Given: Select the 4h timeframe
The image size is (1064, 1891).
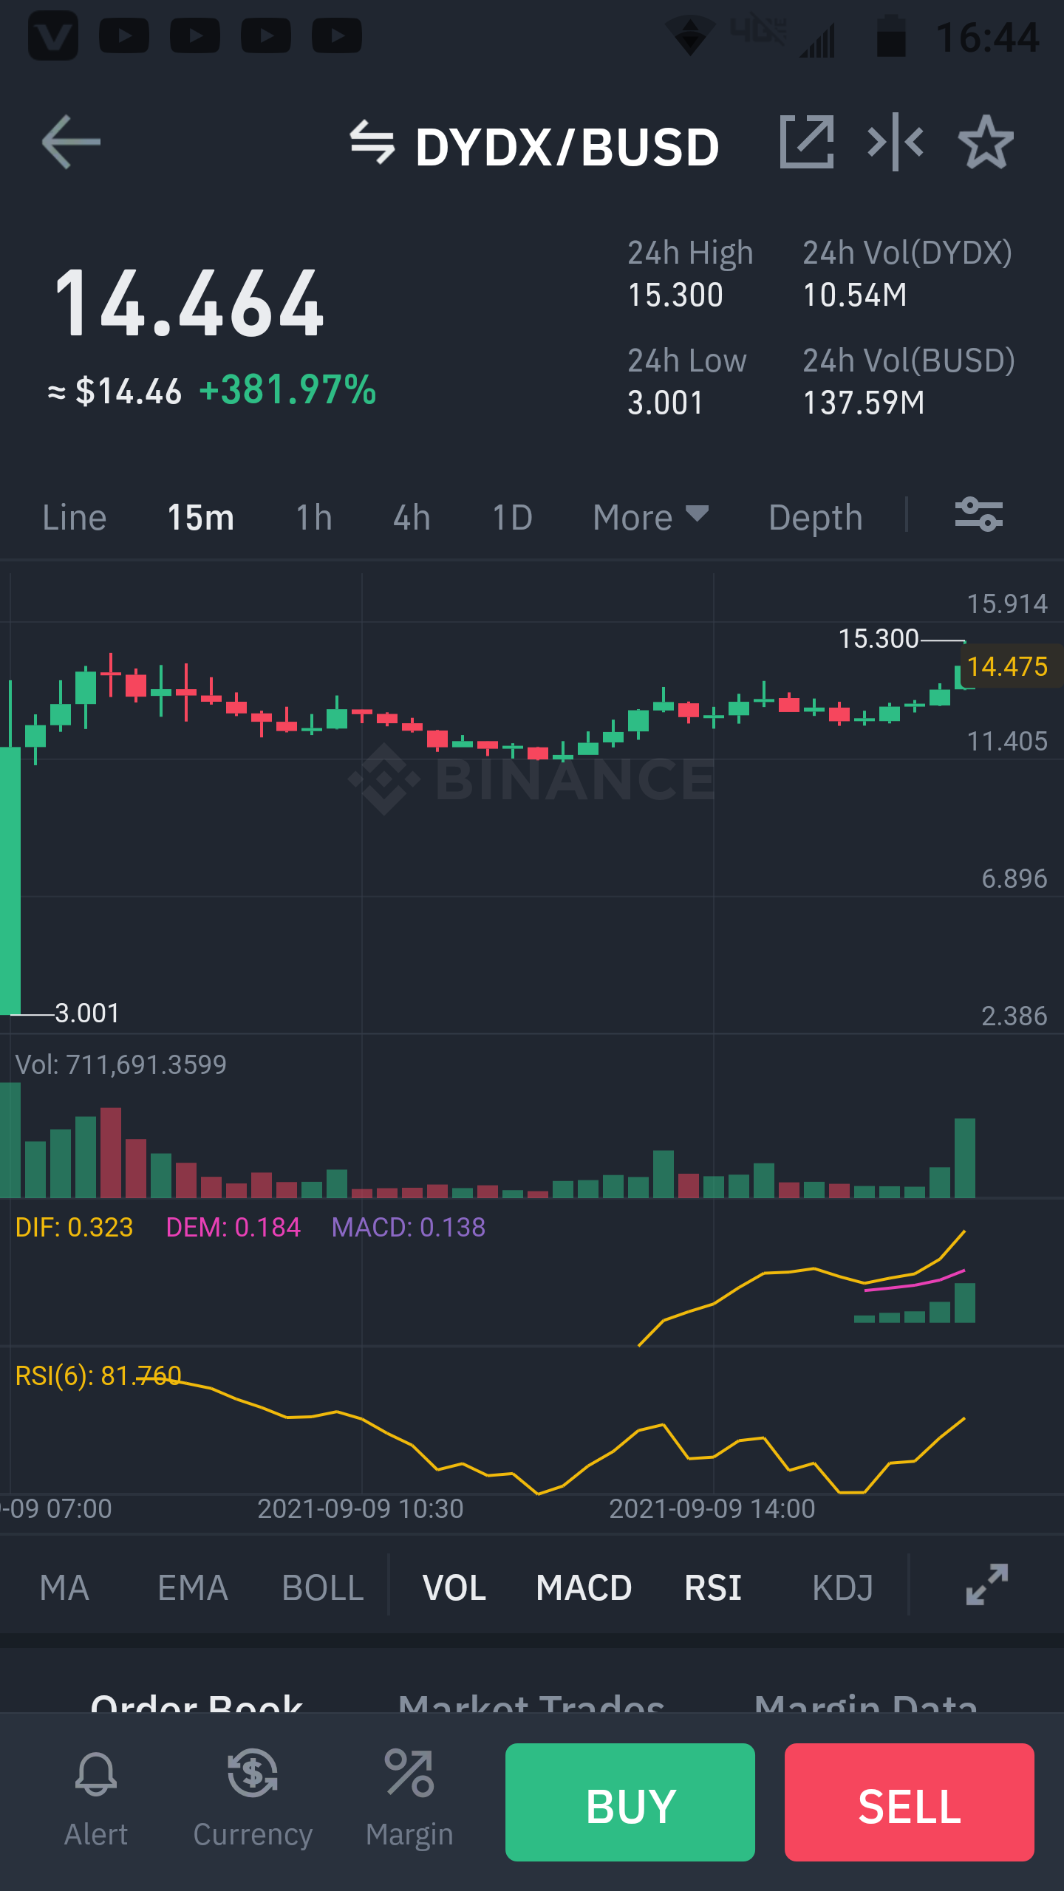Looking at the screenshot, I should tap(412, 517).
